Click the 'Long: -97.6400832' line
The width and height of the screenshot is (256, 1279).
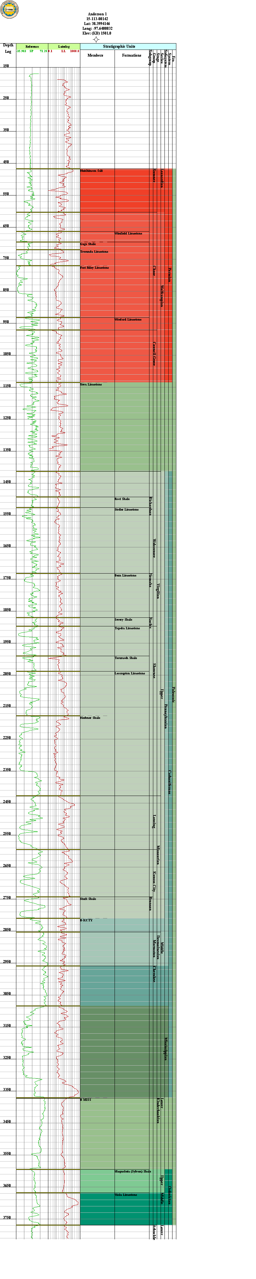(x=97, y=28)
